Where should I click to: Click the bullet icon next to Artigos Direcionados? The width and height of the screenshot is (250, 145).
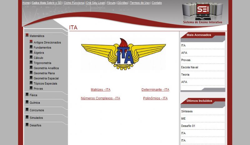click(31, 42)
